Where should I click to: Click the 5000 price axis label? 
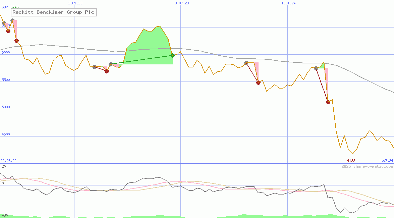(6, 107)
